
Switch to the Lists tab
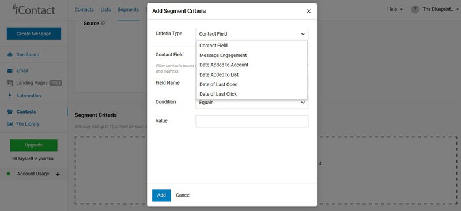coord(105,9)
